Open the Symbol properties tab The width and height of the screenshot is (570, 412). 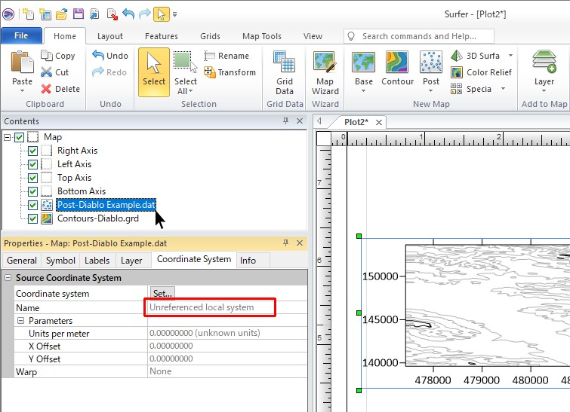coord(60,261)
